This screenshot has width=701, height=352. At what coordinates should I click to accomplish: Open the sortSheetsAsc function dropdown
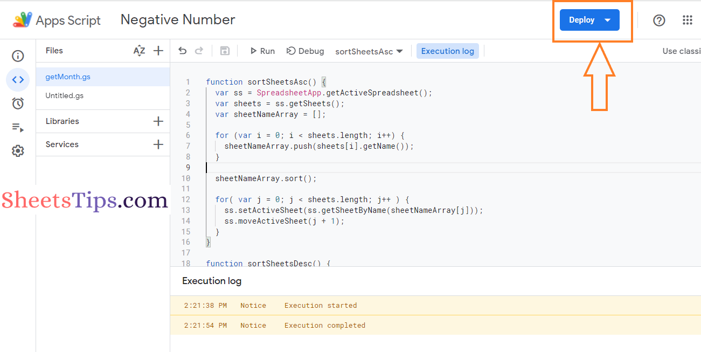pos(369,52)
